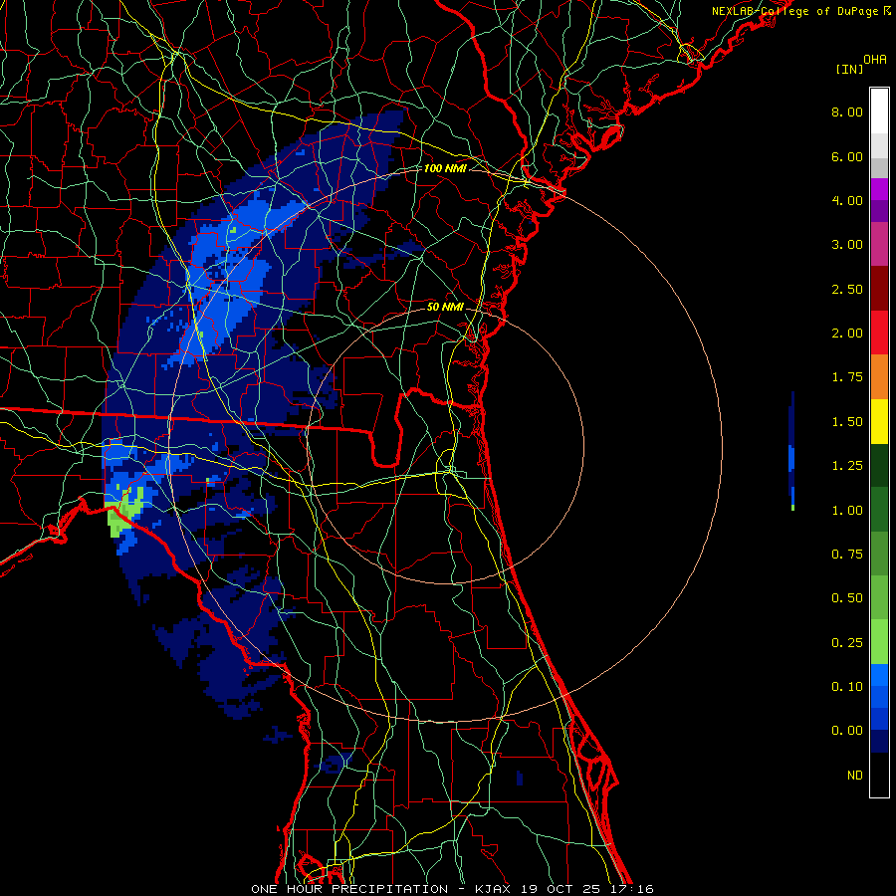Screen dimensions: 896x896
Task: Click the lightest green 0.25 legend block
Action: click(879, 642)
